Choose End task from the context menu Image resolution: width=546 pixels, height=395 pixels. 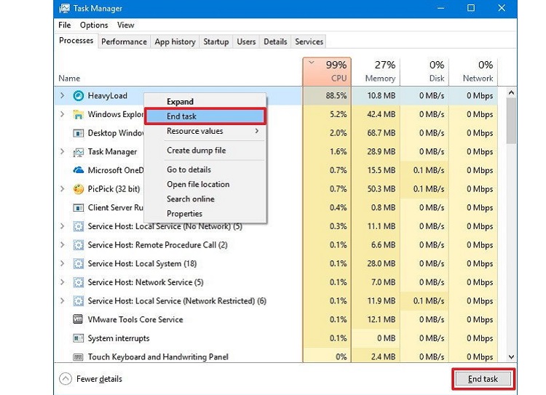(x=205, y=116)
